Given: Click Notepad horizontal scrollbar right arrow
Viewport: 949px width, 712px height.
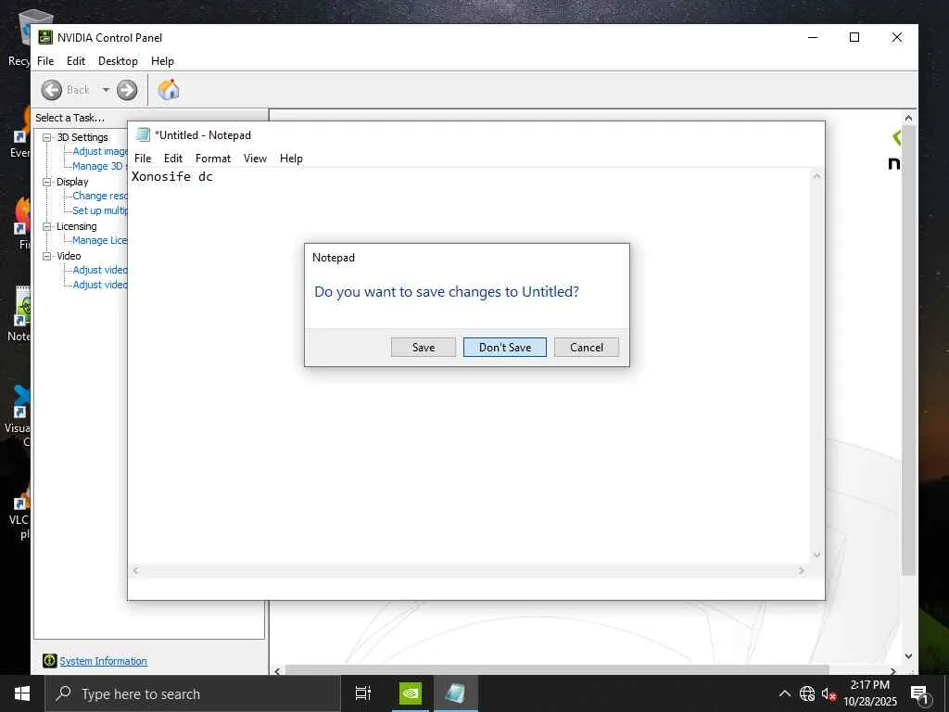Looking at the screenshot, I should coord(802,570).
